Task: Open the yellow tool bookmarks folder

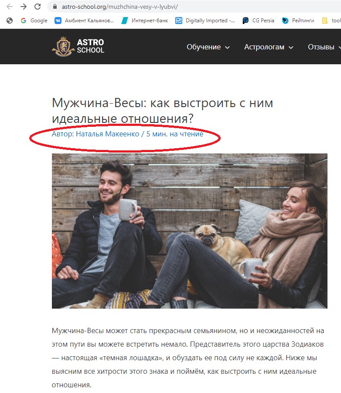Action: [331, 21]
